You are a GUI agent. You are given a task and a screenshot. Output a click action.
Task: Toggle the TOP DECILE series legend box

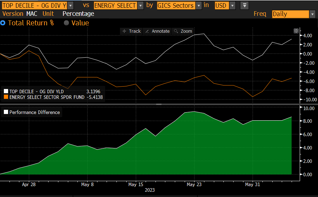point(6,91)
